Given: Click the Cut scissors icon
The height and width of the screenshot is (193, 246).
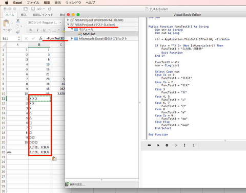Looking at the screenshot, I should click(18, 21).
